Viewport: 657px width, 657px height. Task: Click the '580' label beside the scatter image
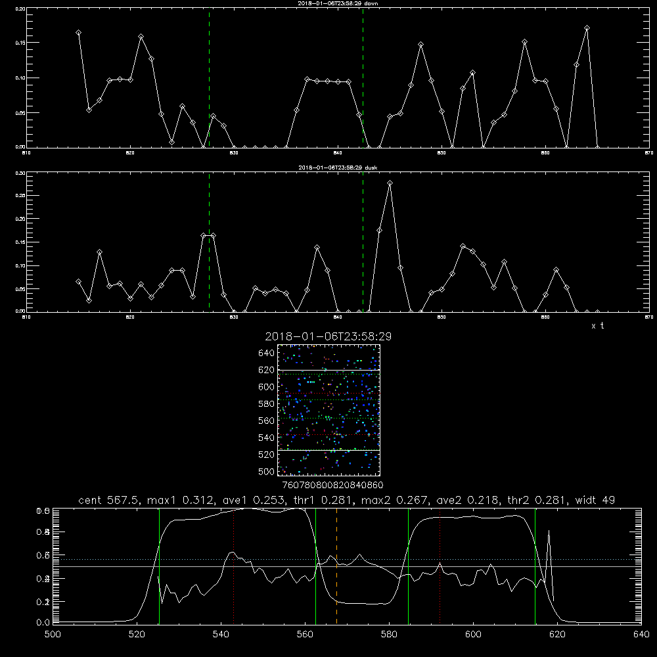tap(267, 404)
